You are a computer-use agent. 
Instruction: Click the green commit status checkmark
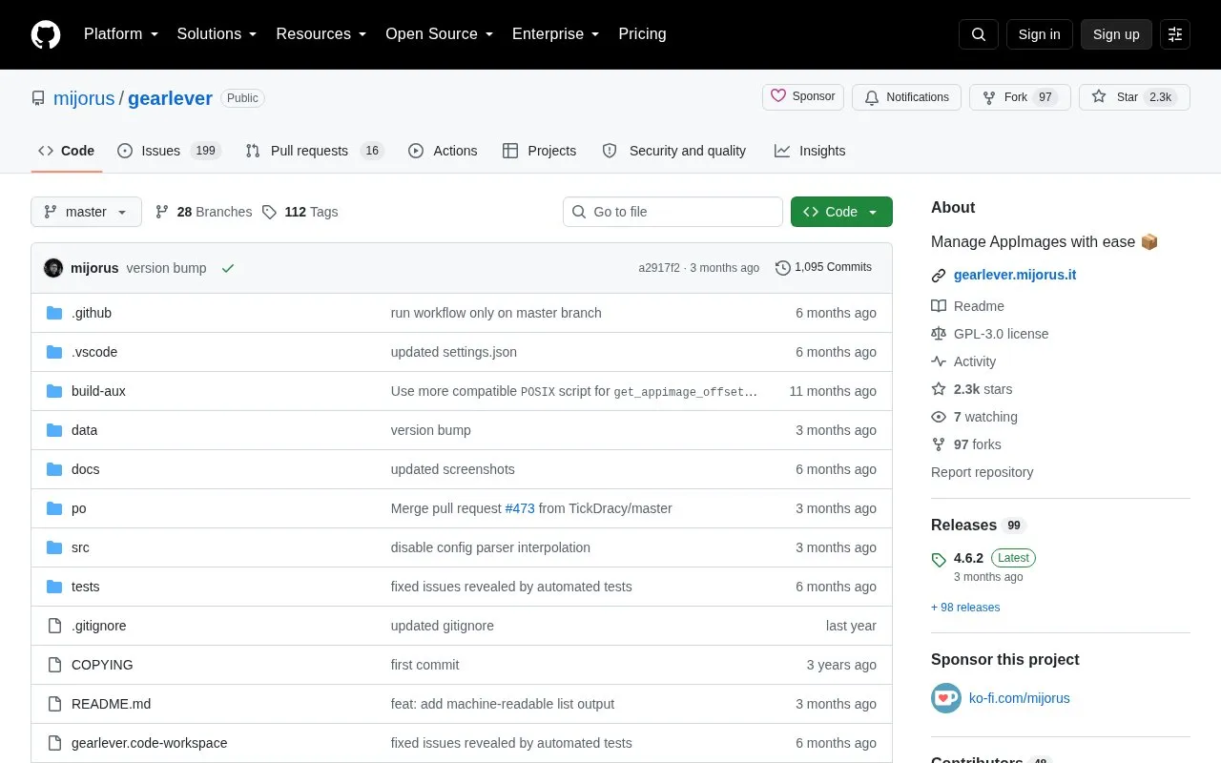tap(228, 268)
